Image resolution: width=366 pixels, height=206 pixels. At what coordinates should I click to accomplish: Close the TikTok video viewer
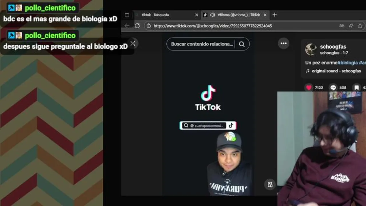click(x=133, y=43)
